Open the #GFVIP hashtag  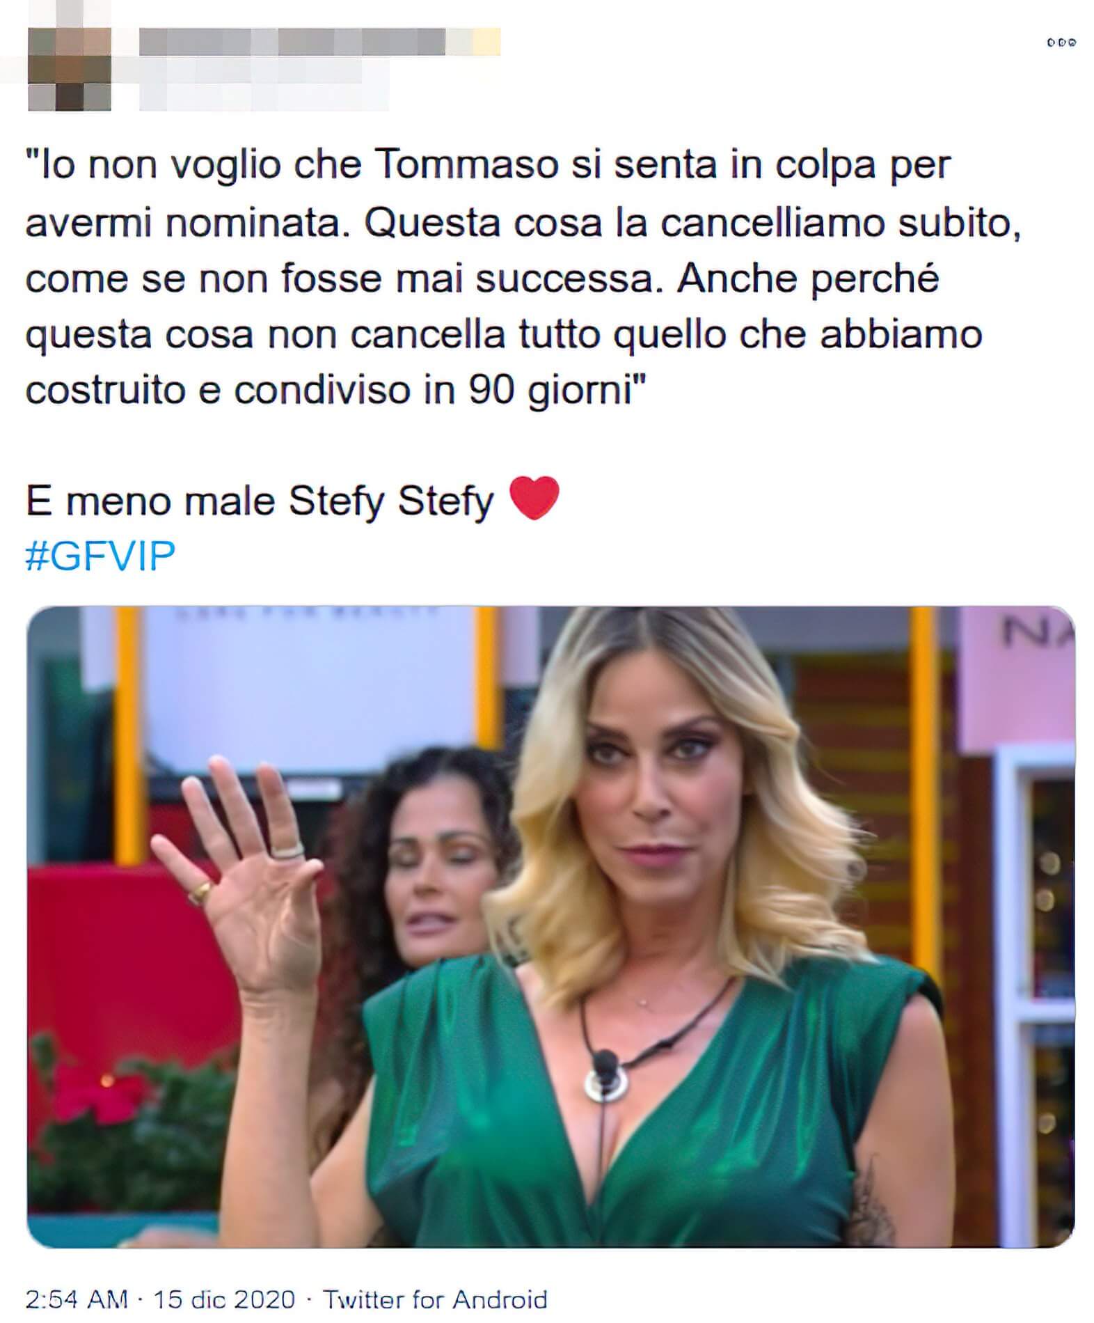tap(100, 556)
